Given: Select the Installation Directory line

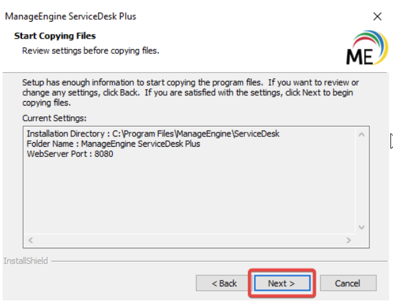Looking at the screenshot, I should pos(153,133).
